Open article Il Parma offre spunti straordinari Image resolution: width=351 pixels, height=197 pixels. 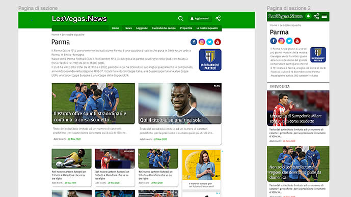(x=93, y=104)
